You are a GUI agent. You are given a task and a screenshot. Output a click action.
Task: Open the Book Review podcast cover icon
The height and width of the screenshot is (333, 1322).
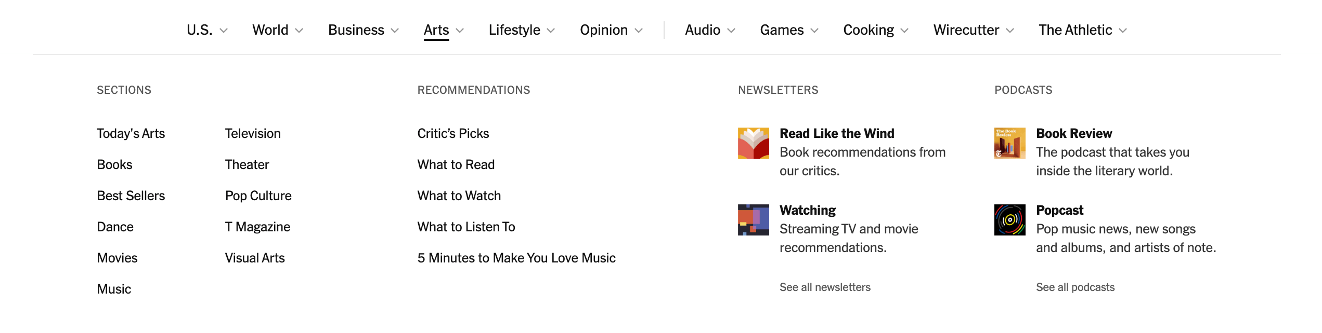point(1009,143)
